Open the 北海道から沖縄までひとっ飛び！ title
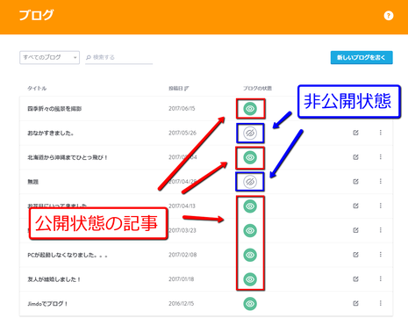408x318 pixels. pyautogui.click(x=68, y=157)
